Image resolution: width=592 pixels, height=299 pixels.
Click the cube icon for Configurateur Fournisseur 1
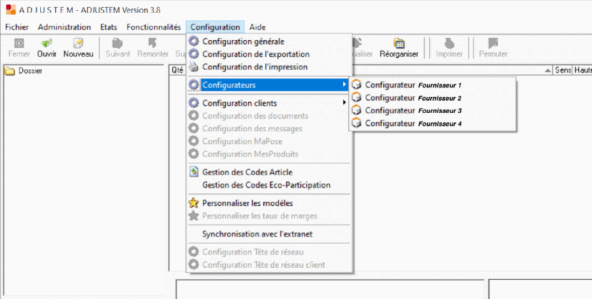pos(357,85)
